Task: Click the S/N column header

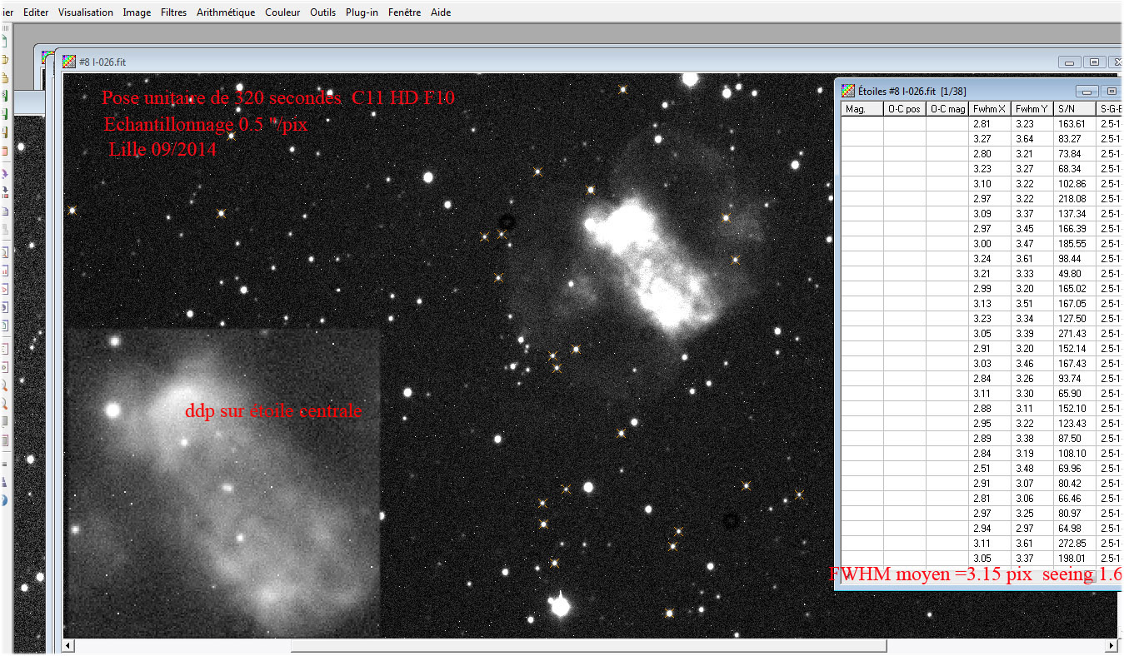Action: 1077,108
